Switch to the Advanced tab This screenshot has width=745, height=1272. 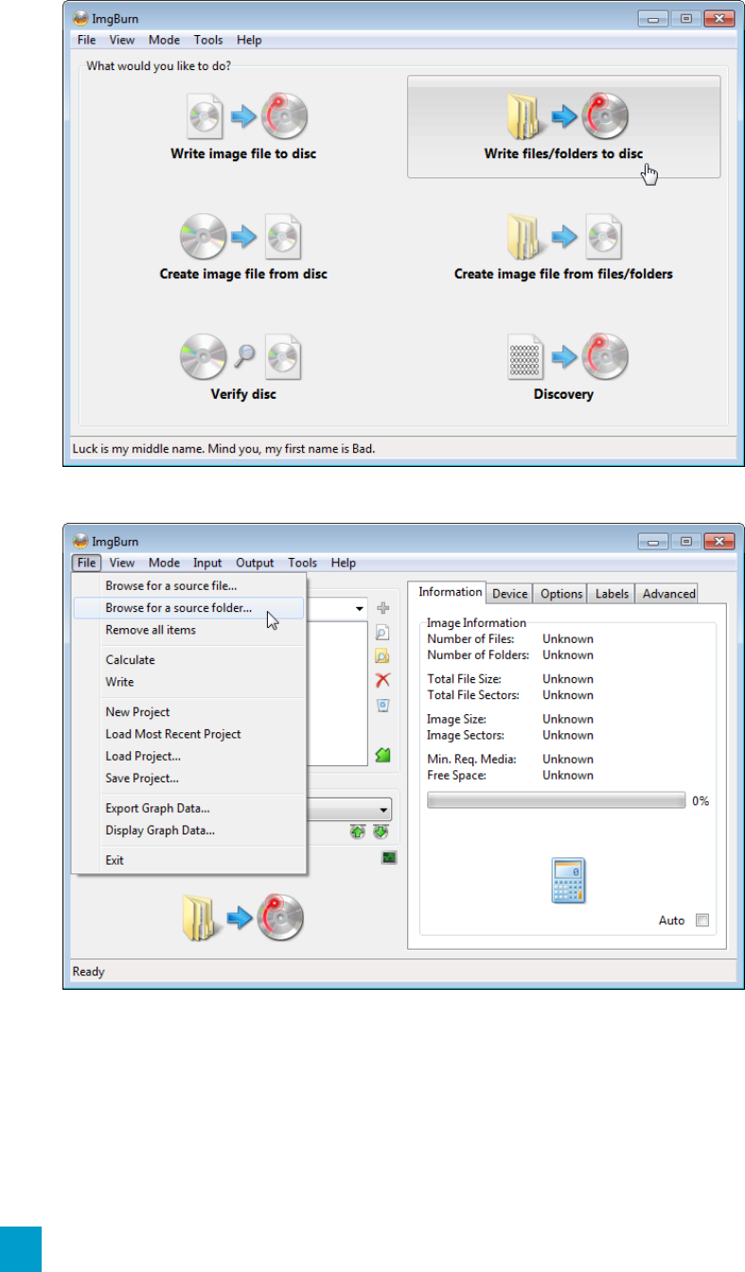coord(668,594)
